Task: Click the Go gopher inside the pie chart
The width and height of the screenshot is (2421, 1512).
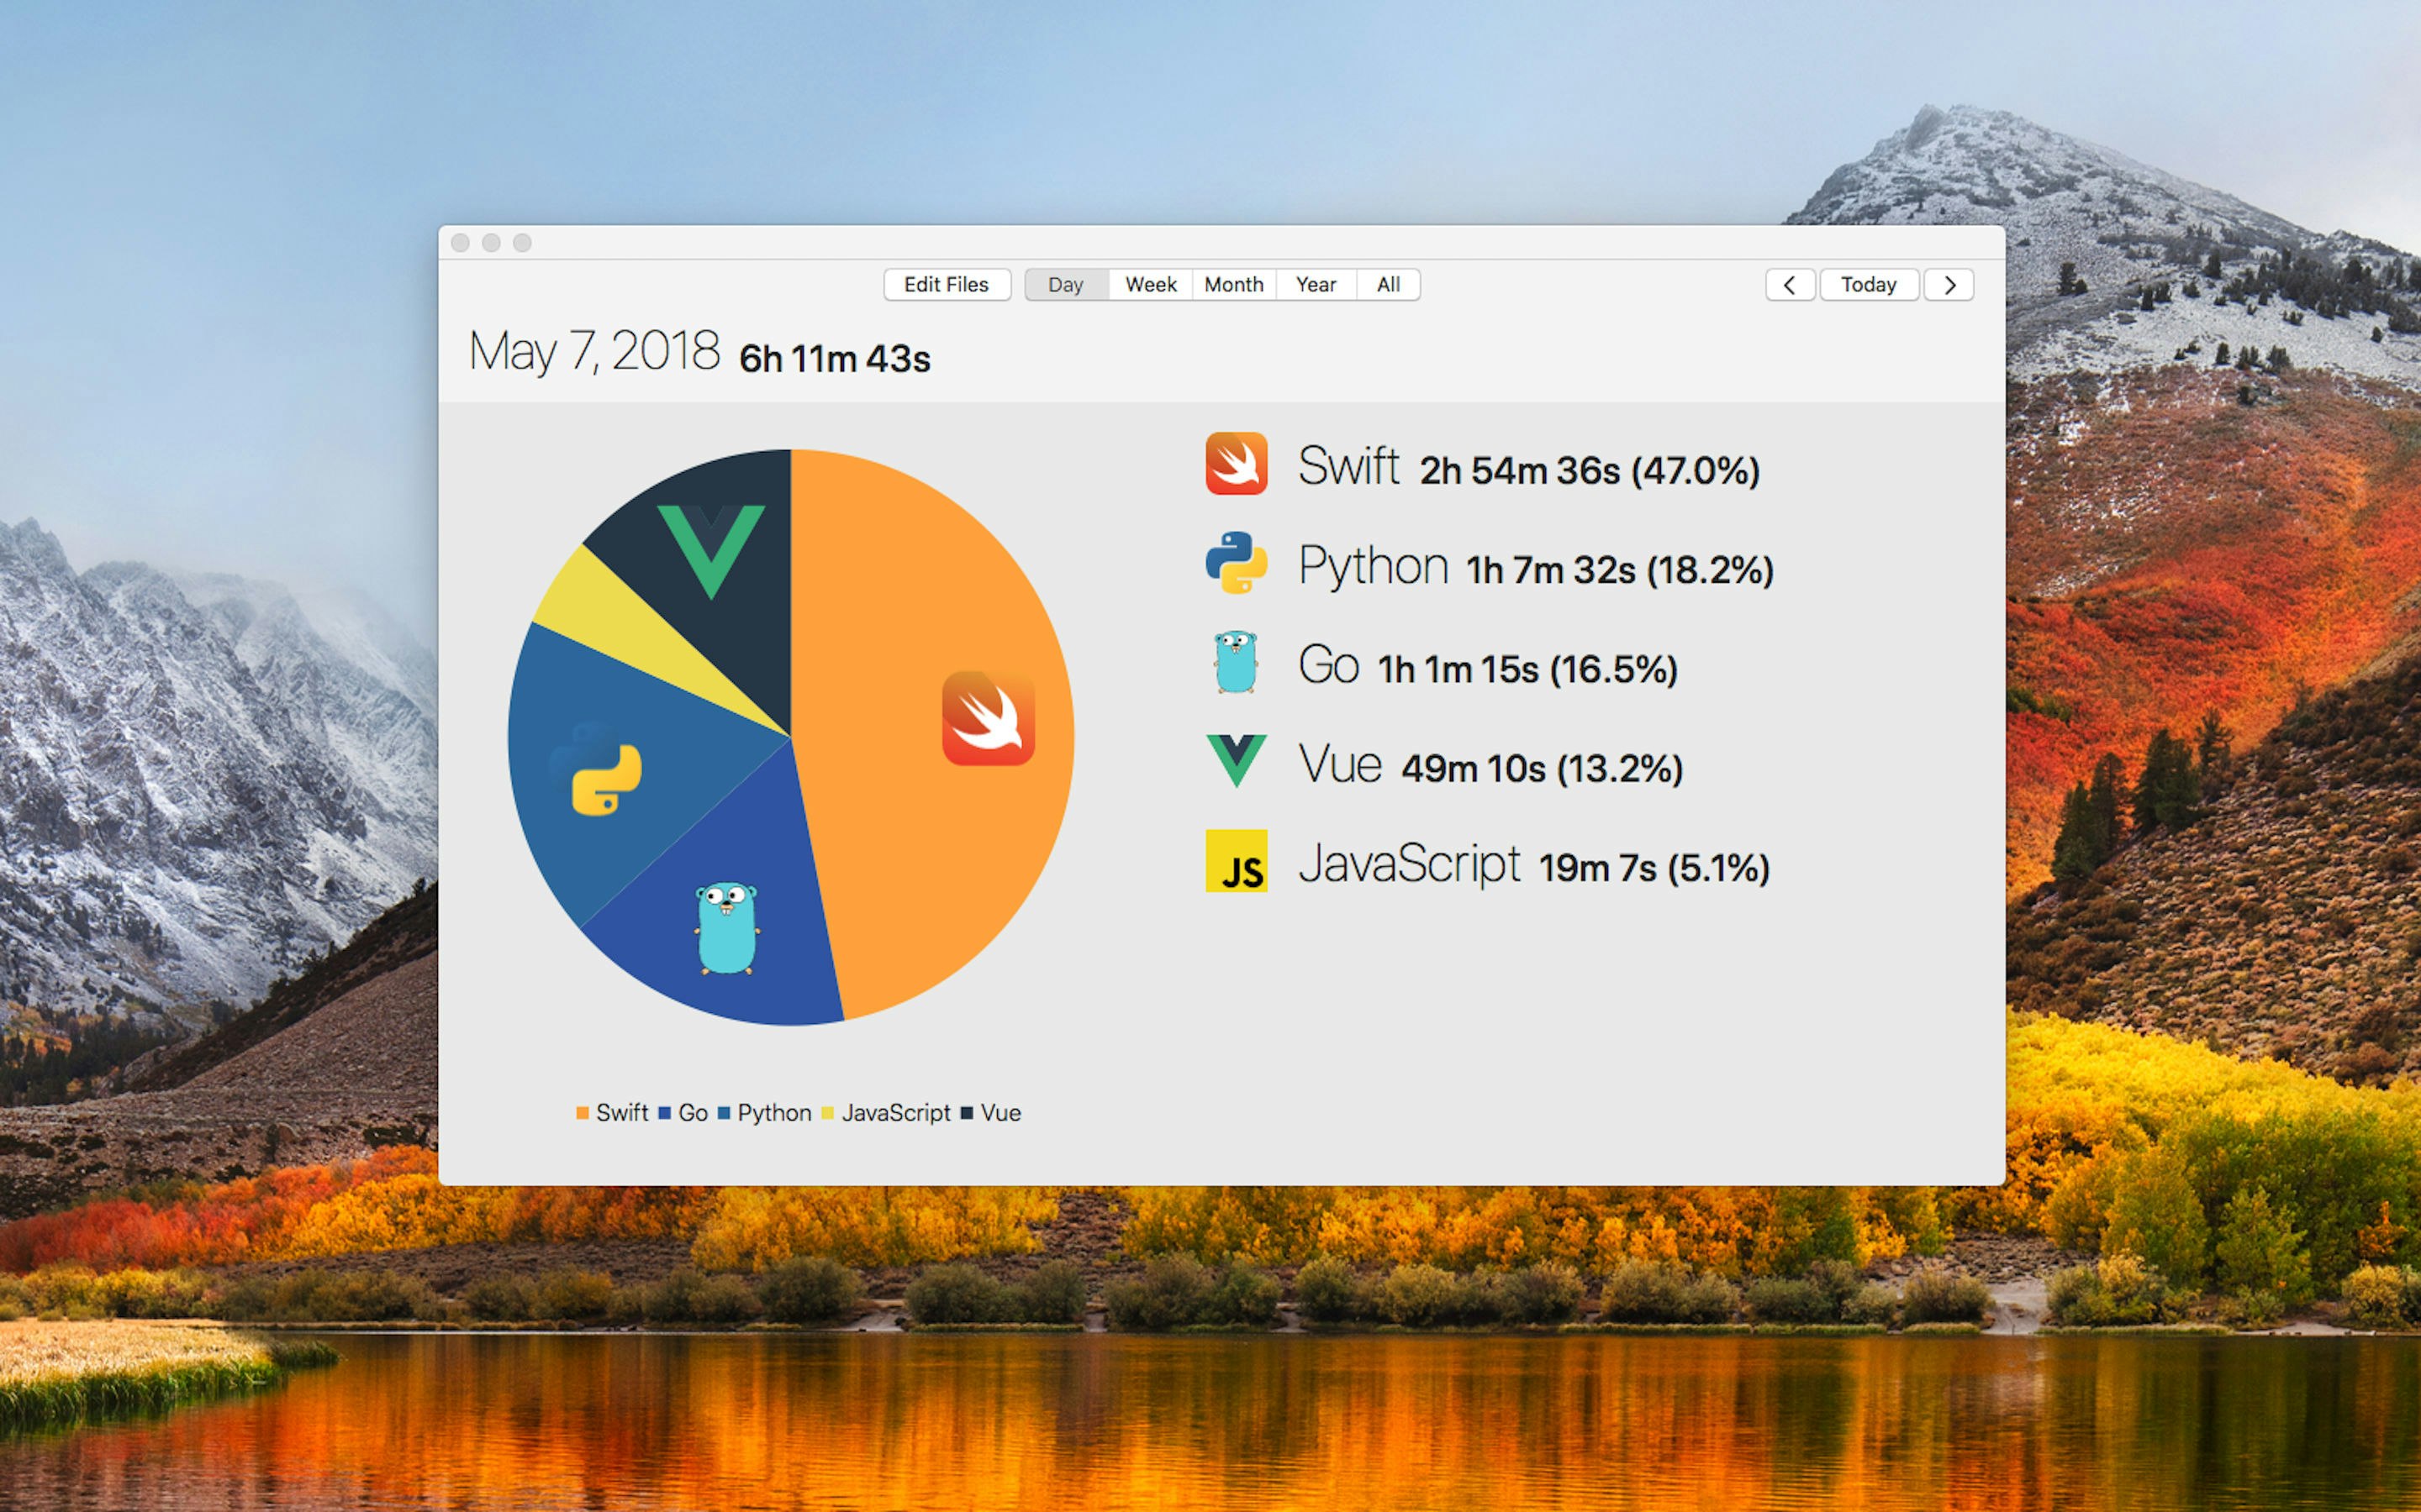Action: [x=727, y=928]
